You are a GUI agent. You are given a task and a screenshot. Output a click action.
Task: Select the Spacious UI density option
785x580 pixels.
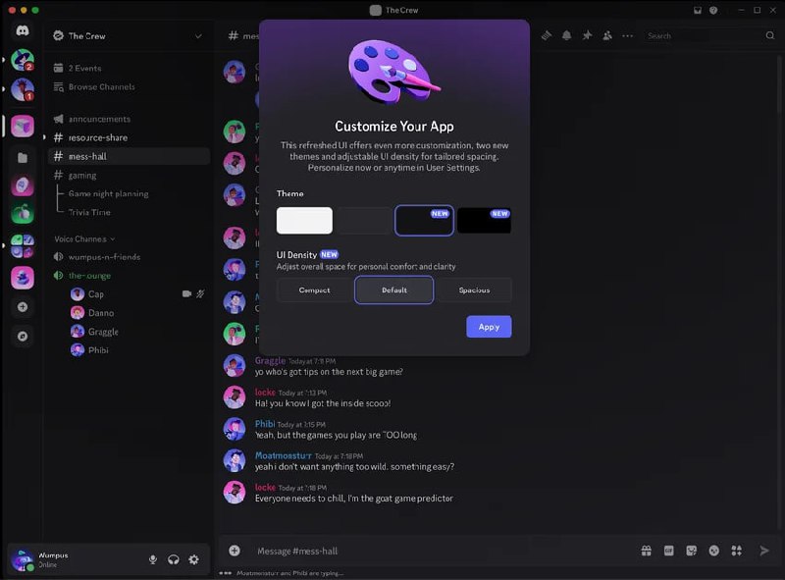tap(474, 290)
